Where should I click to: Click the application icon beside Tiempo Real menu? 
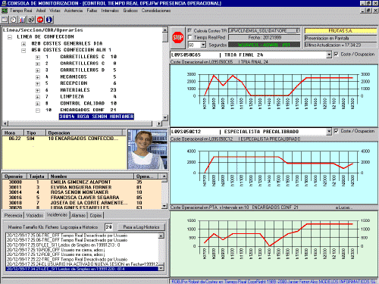5,11
